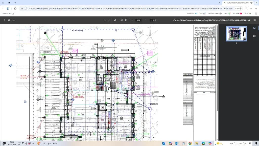Open a new browser tab
The image size is (259, 146).
(219, 3)
